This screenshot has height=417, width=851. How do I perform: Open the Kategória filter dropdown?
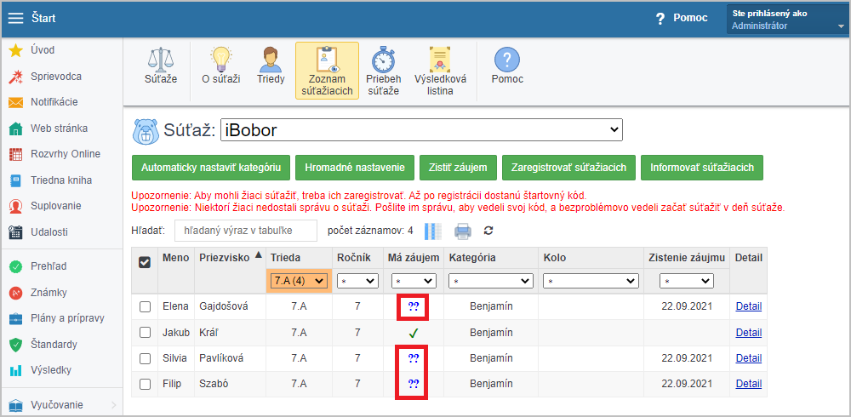click(491, 281)
